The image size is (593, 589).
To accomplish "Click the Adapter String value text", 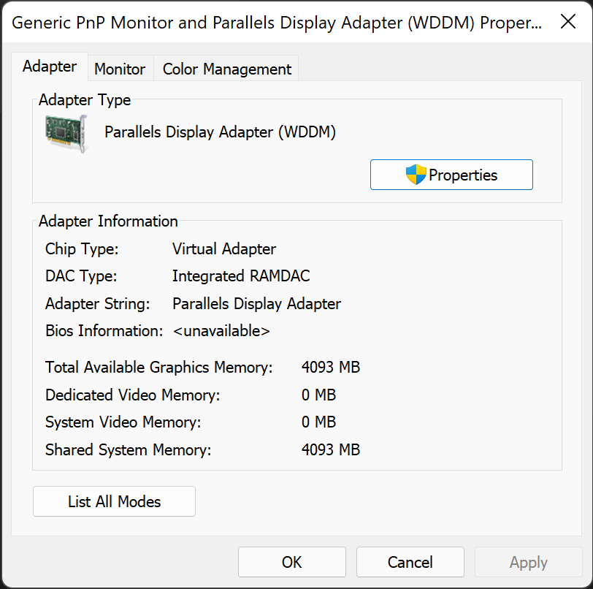I will click(256, 304).
